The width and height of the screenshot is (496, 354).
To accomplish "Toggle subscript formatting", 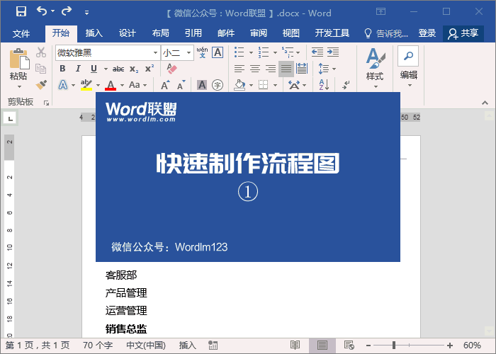I will point(134,69).
